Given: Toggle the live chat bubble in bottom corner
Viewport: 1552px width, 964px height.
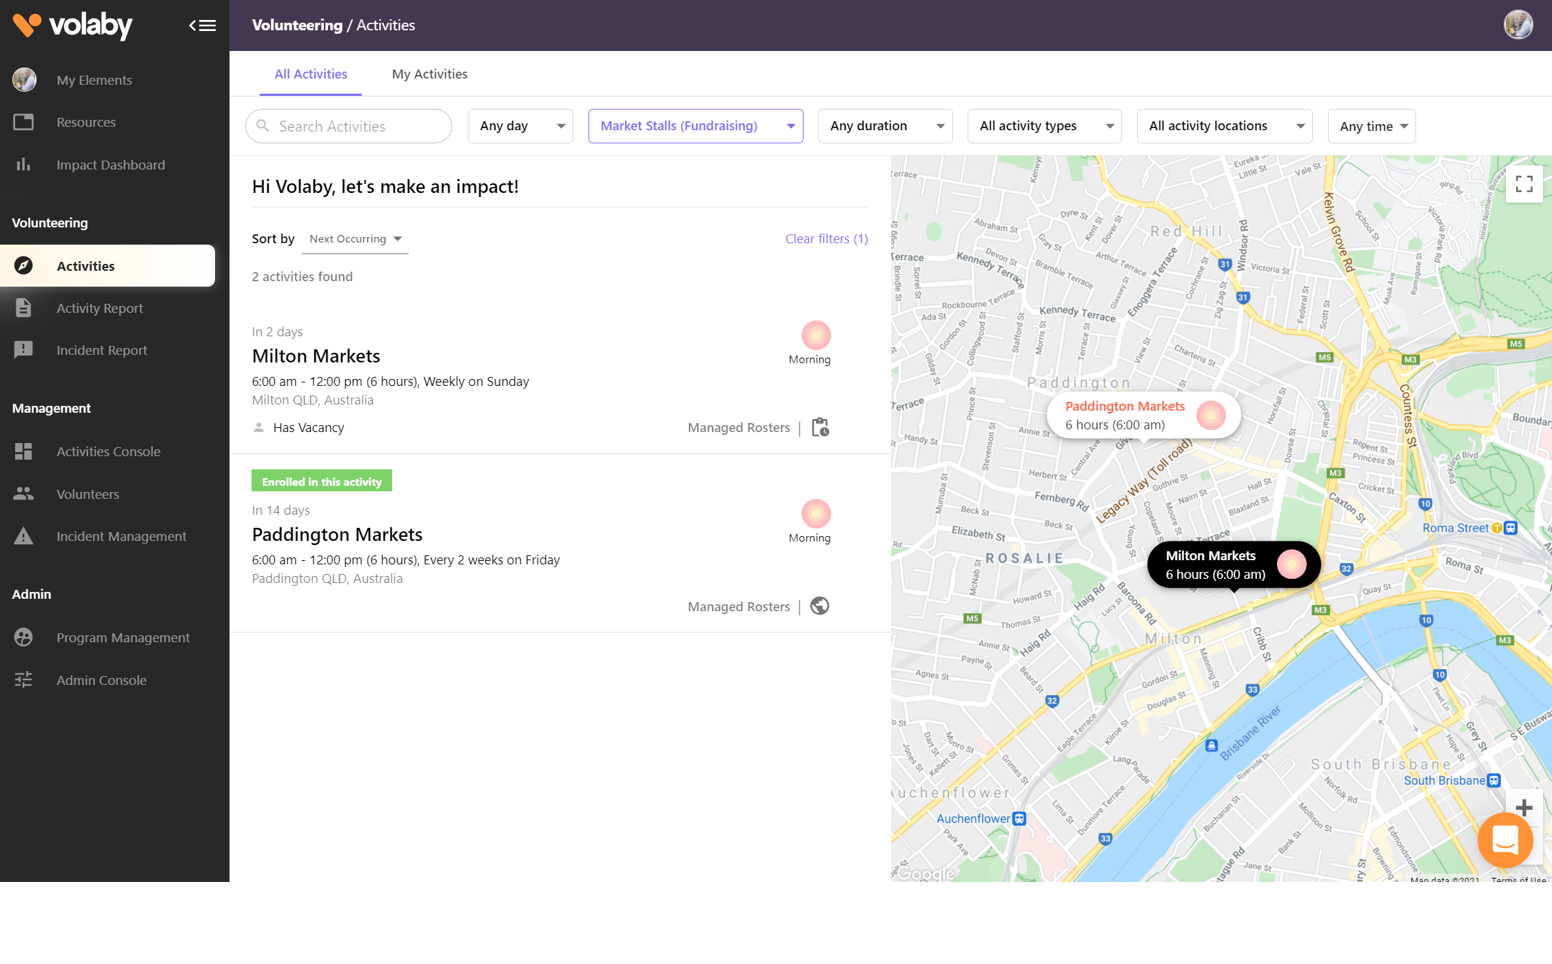Looking at the screenshot, I should tap(1505, 840).
